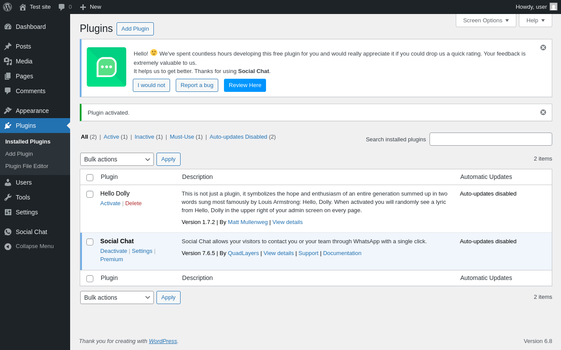Toggle the select-all checkbox in table header
561x350 pixels.
coord(90,178)
